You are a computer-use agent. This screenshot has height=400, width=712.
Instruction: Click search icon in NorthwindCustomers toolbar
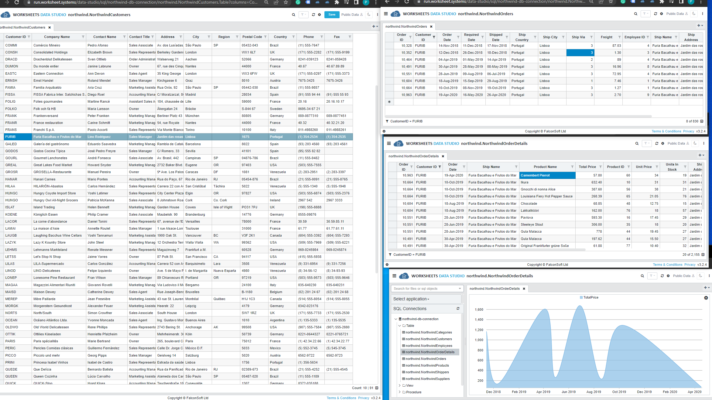tap(293, 15)
